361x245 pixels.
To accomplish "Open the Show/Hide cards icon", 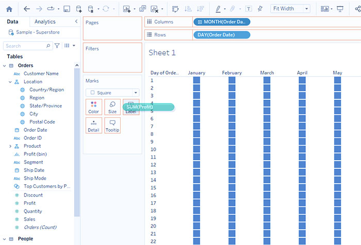I will [324, 9].
